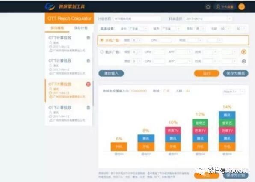Viewport: 255px width, 182px height.
Task: Click the 爱奇艺 segment of 12% bar
Action: pyautogui.click(x=200, y=123)
